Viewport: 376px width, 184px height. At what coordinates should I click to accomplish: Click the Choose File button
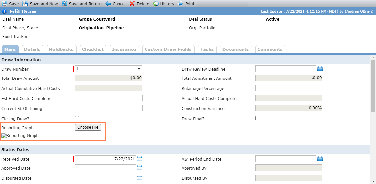88,127
